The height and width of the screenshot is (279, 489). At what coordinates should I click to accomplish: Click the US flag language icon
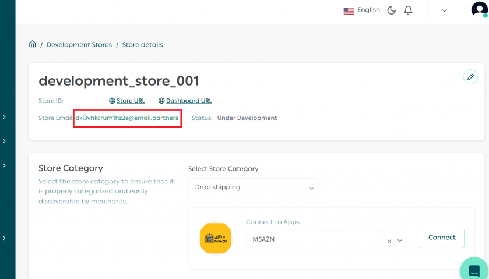[x=349, y=11]
